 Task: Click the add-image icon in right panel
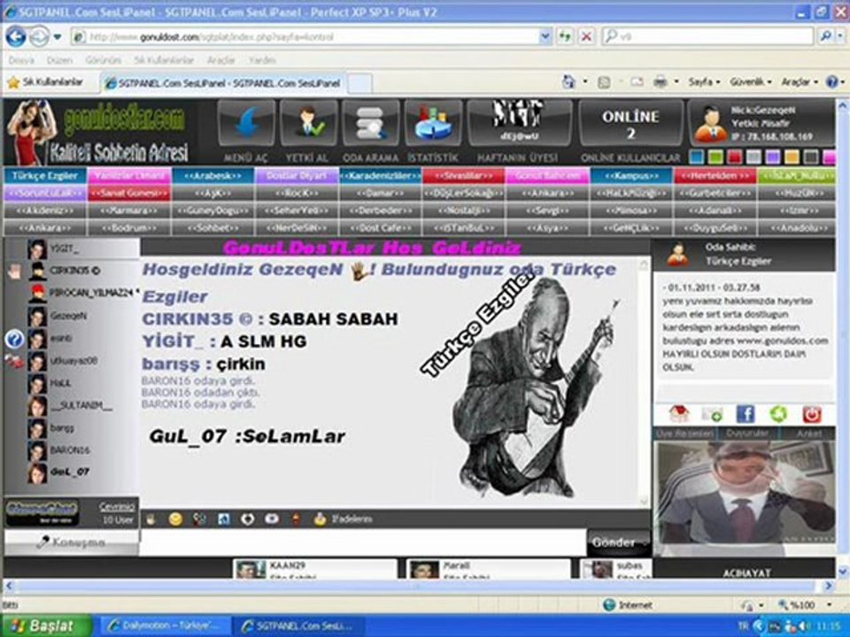tap(712, 414)
